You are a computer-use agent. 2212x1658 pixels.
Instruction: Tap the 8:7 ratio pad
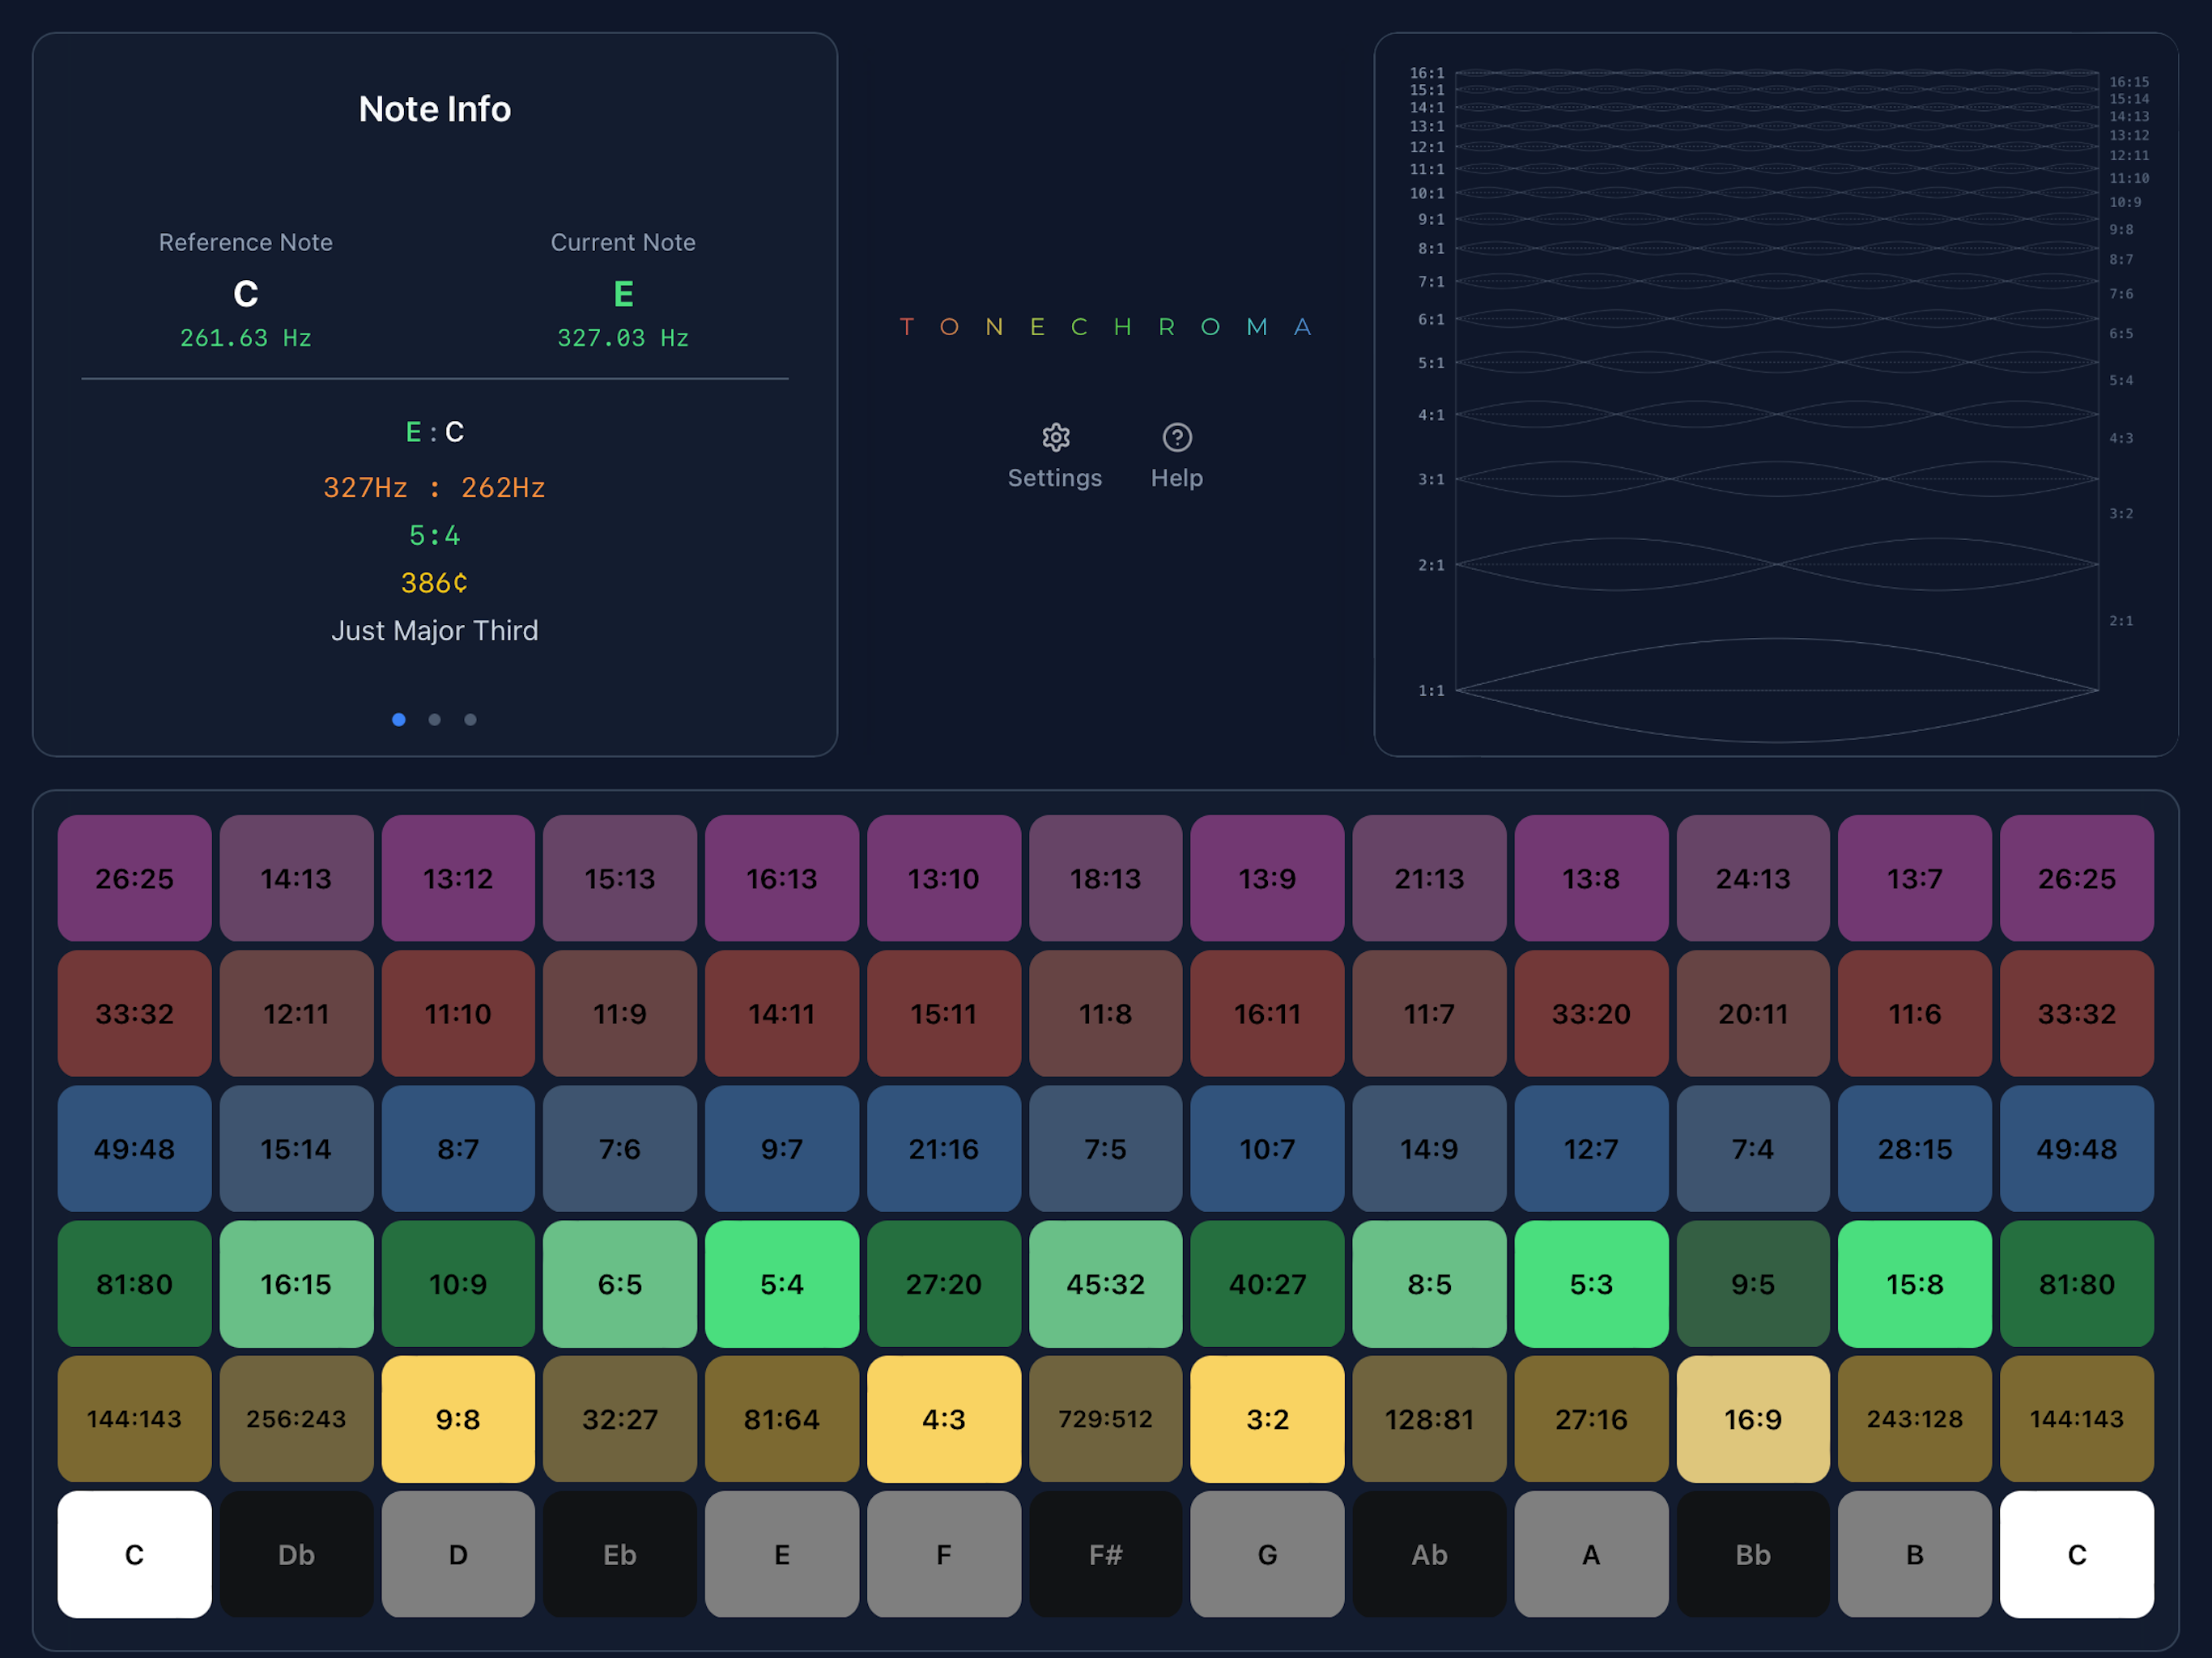[458, 1148]
